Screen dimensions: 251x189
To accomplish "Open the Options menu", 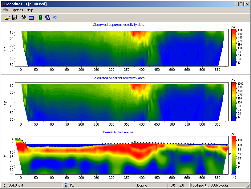I will [17, 10].
